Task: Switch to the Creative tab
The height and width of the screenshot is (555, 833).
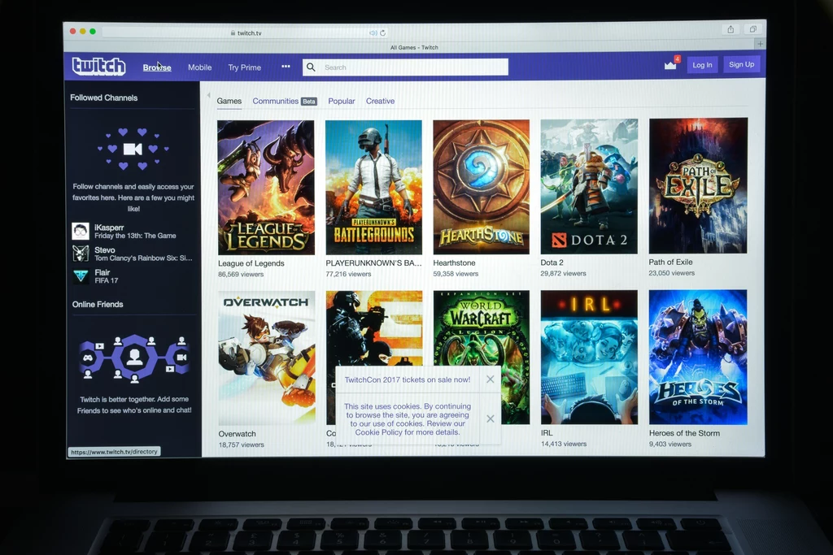Action: [380, 101]
